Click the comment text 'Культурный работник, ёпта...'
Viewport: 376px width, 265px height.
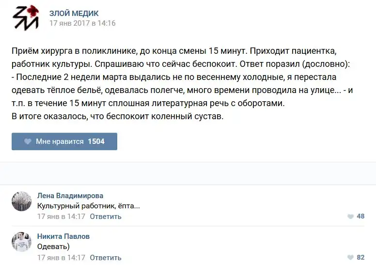pyautogui.click(x=89, y=206)
